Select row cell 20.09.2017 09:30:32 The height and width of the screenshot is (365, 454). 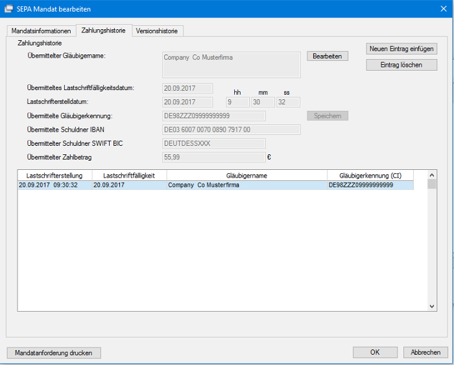(x=54, y=185)
